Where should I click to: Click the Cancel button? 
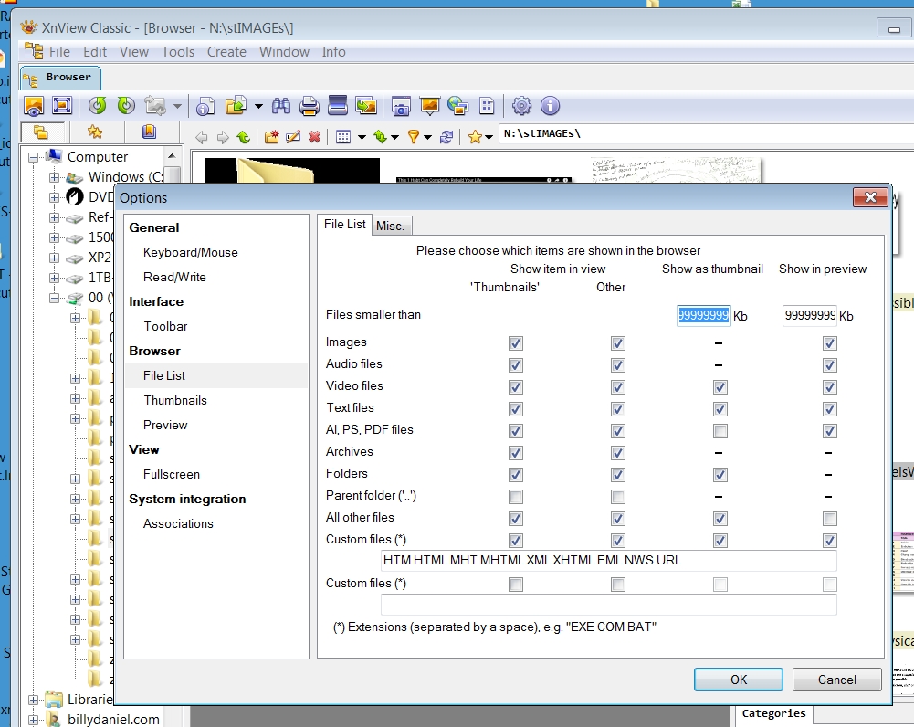(836, 680)
